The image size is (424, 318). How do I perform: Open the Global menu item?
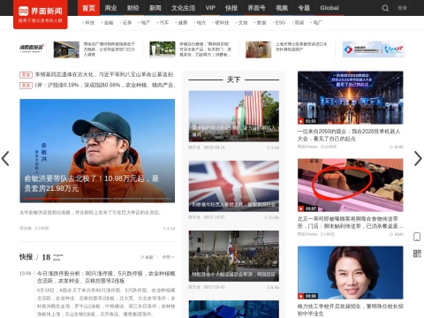tap(329, 8)
